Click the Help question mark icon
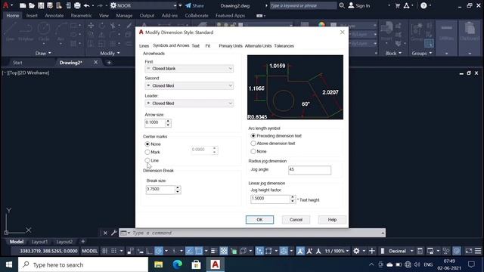 (x=423, y=5)
